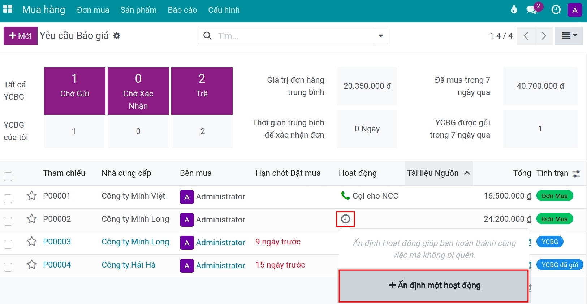Click the 15 ngày trước deadline cell
Image resolution: width=587 pixels, height=304 pixels.
tap(280, 265)
